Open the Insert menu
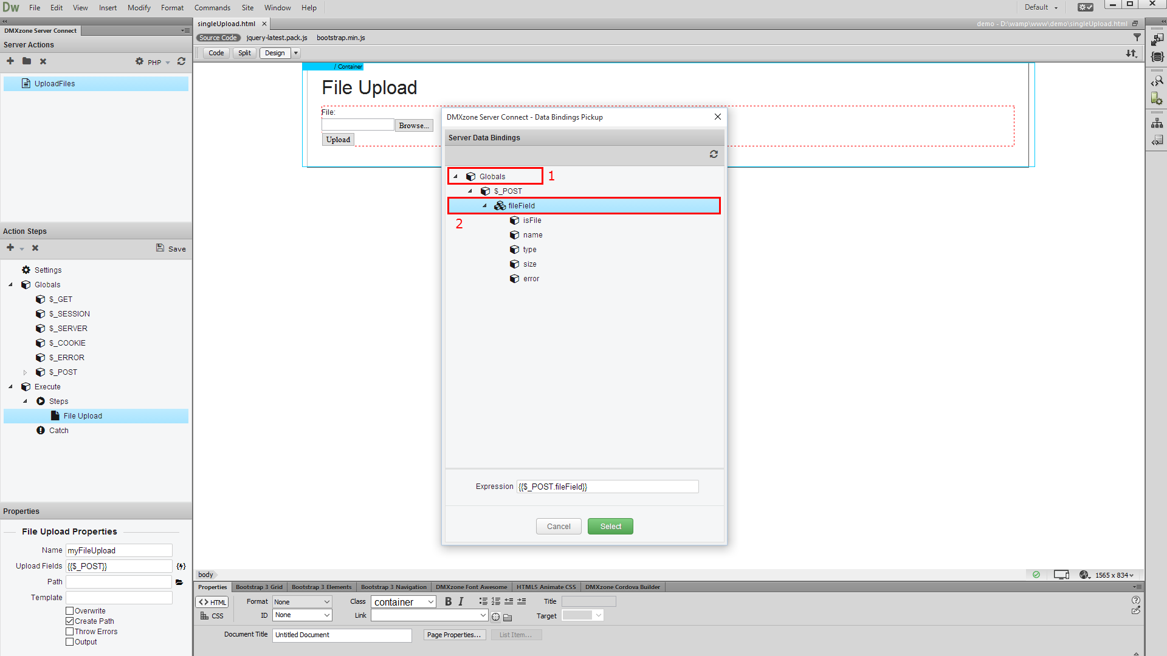Screen dimensions: 1167x656 [108, 8]
